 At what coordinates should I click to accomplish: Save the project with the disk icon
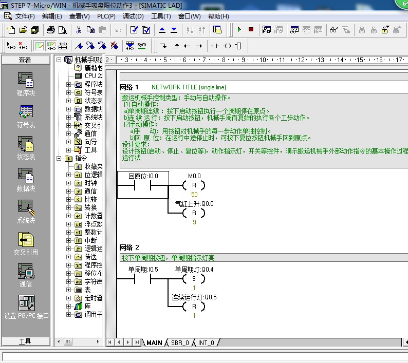tap(34, 30)
